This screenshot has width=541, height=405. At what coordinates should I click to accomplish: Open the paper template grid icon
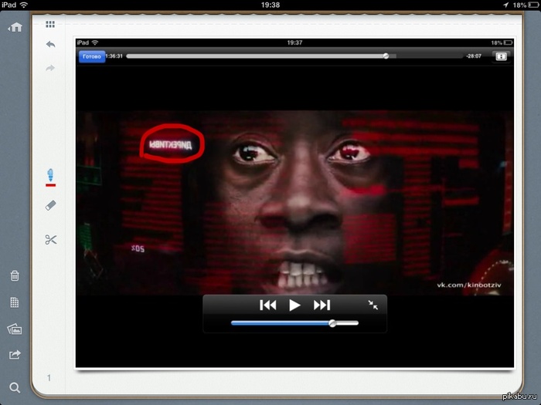point(15,302)
